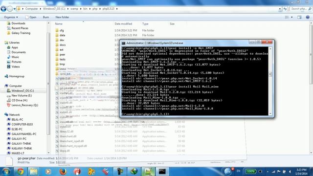The image size is (313, 176).
Task: Click the Refresh button beside address bar
Action: coord(285,9)
